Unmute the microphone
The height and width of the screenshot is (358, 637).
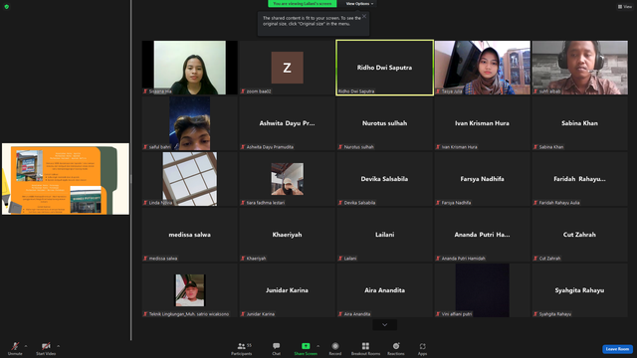[x=15, y=348]
